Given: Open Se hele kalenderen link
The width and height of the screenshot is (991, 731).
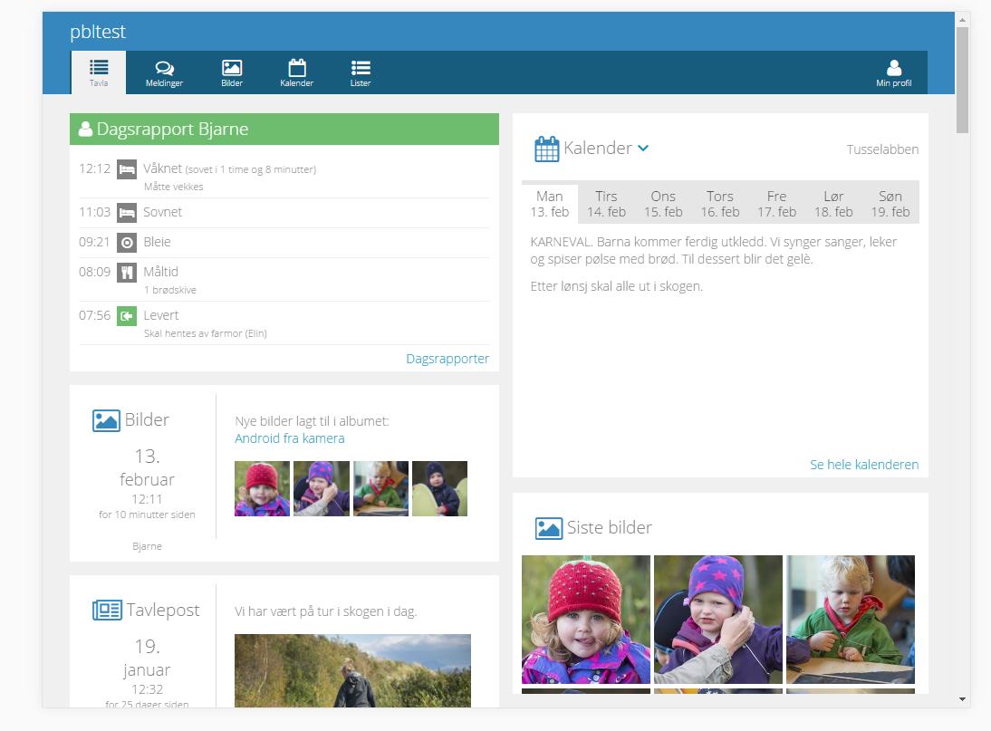Looking at the screenshot, I should (864, 465).
